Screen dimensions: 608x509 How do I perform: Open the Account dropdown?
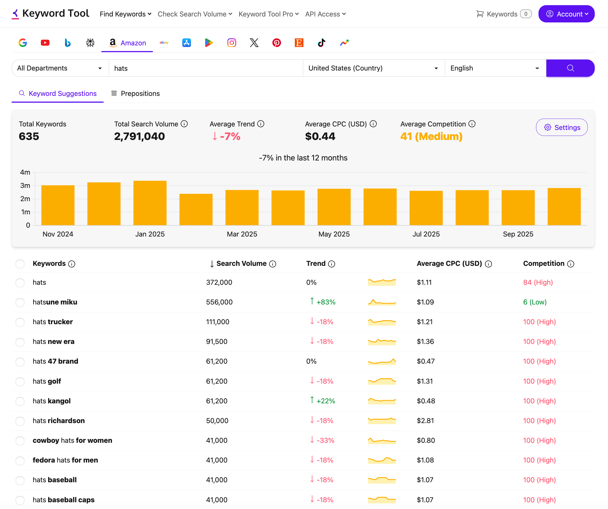coord(566,14)
